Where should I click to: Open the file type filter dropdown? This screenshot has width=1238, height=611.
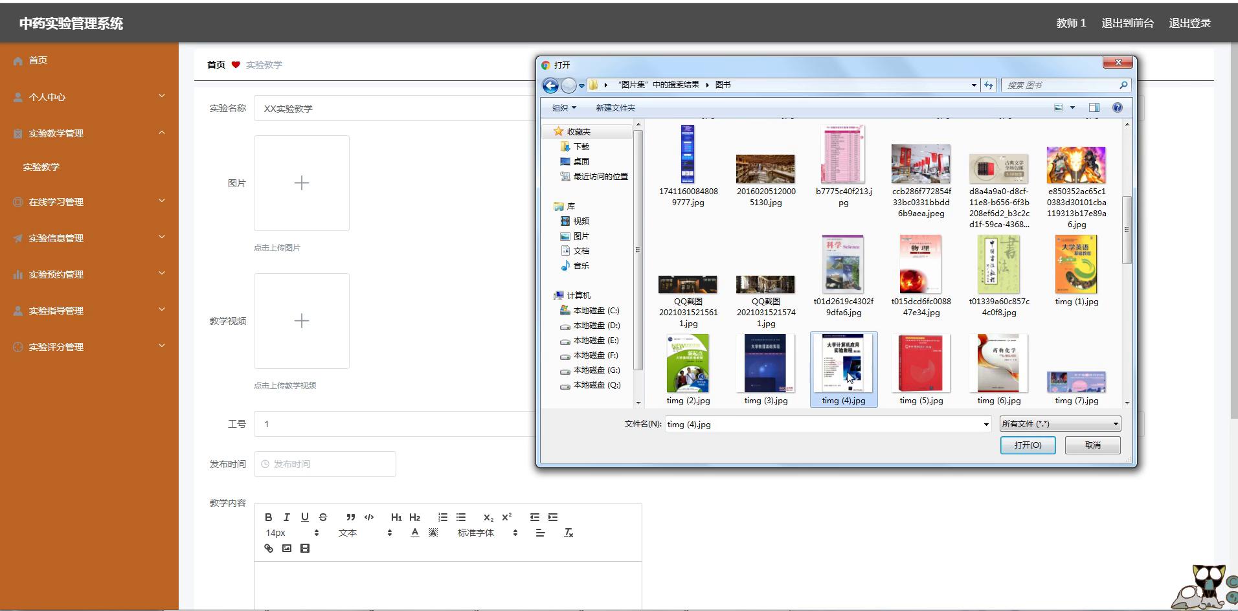(x=1060, y=424)
